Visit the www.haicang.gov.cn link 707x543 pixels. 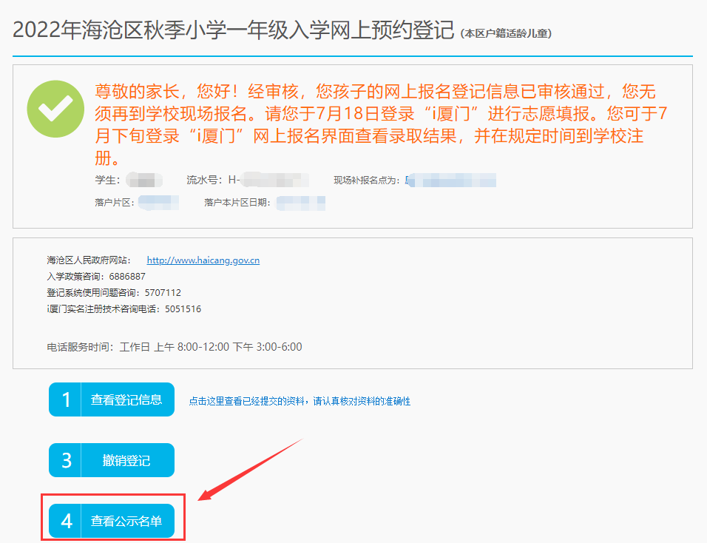pyautogui.click(x=203, y=260)
